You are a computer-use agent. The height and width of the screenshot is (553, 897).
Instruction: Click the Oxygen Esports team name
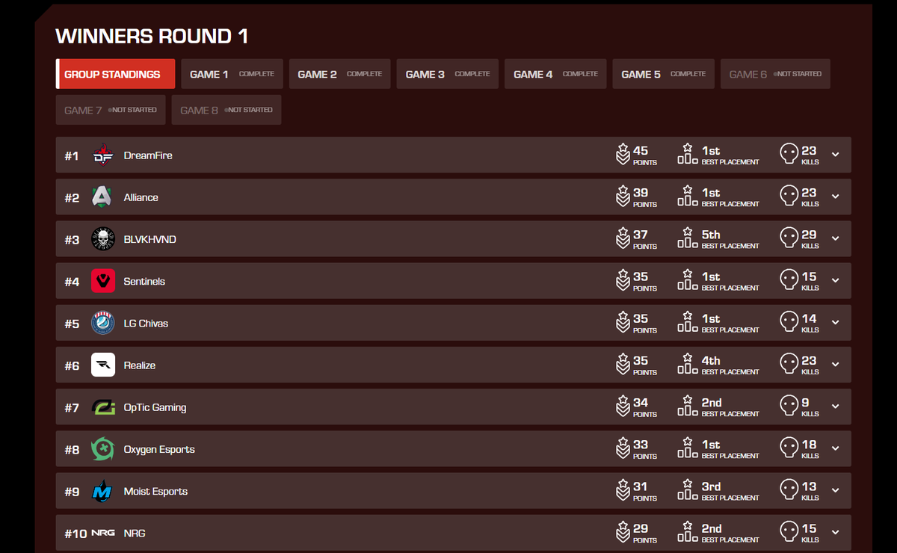coord(159,449)
